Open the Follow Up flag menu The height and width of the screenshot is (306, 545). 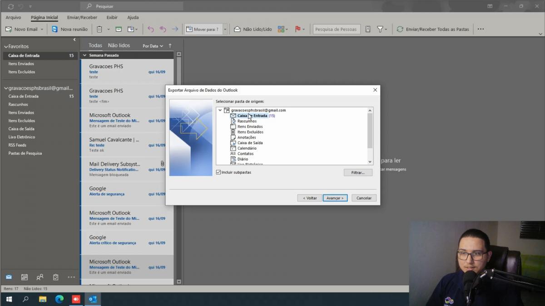[x=300, y=29]
